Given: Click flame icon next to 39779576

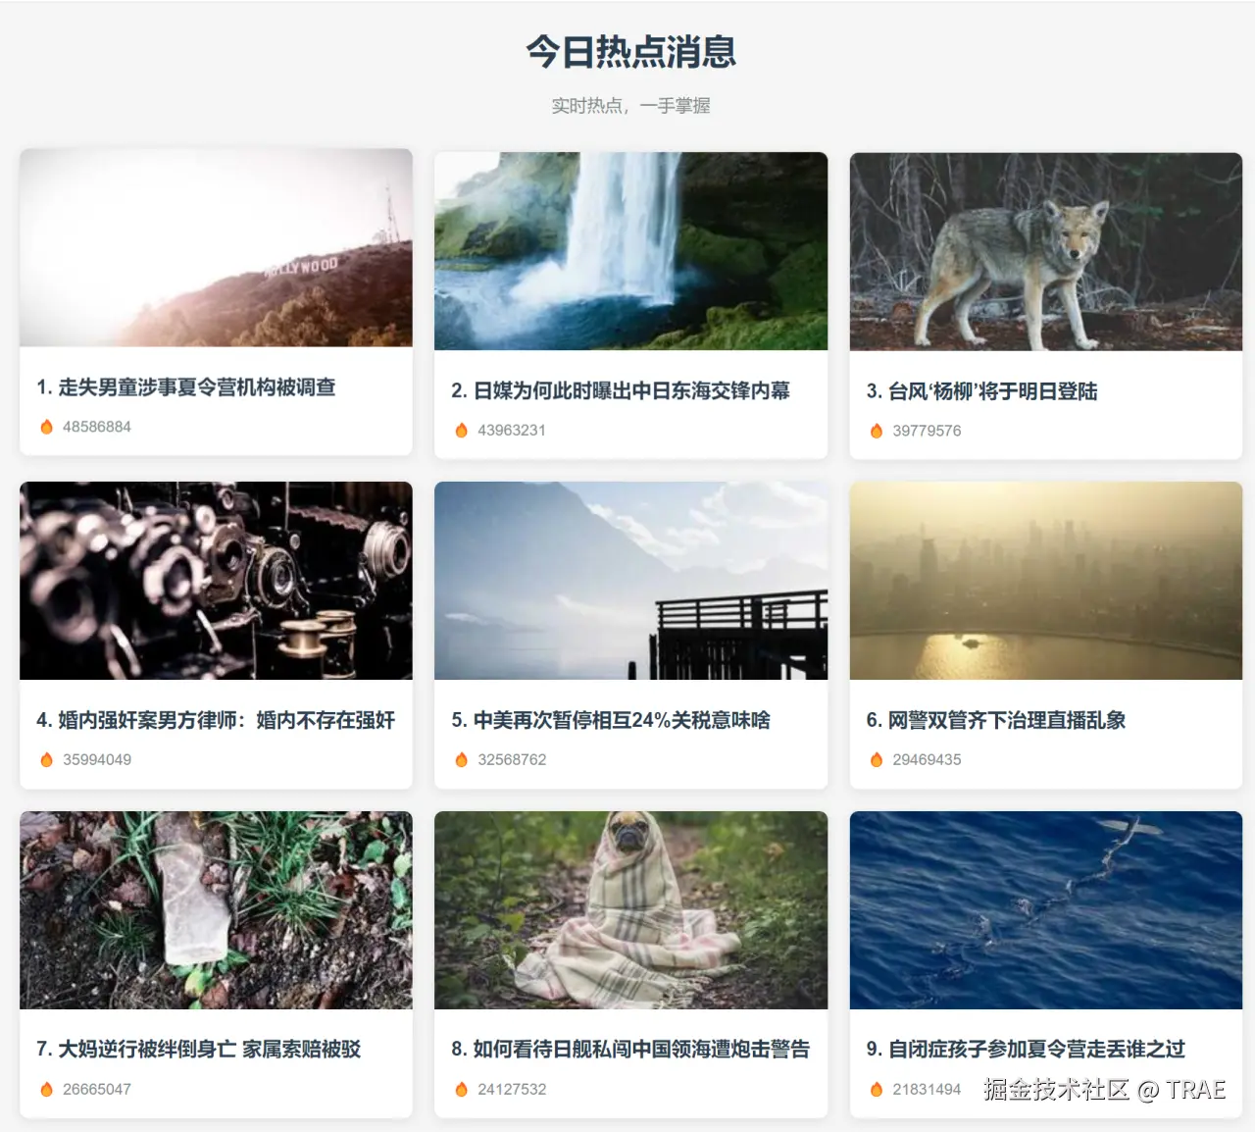Looking at the screenshot, I should (x=876, y=431).
